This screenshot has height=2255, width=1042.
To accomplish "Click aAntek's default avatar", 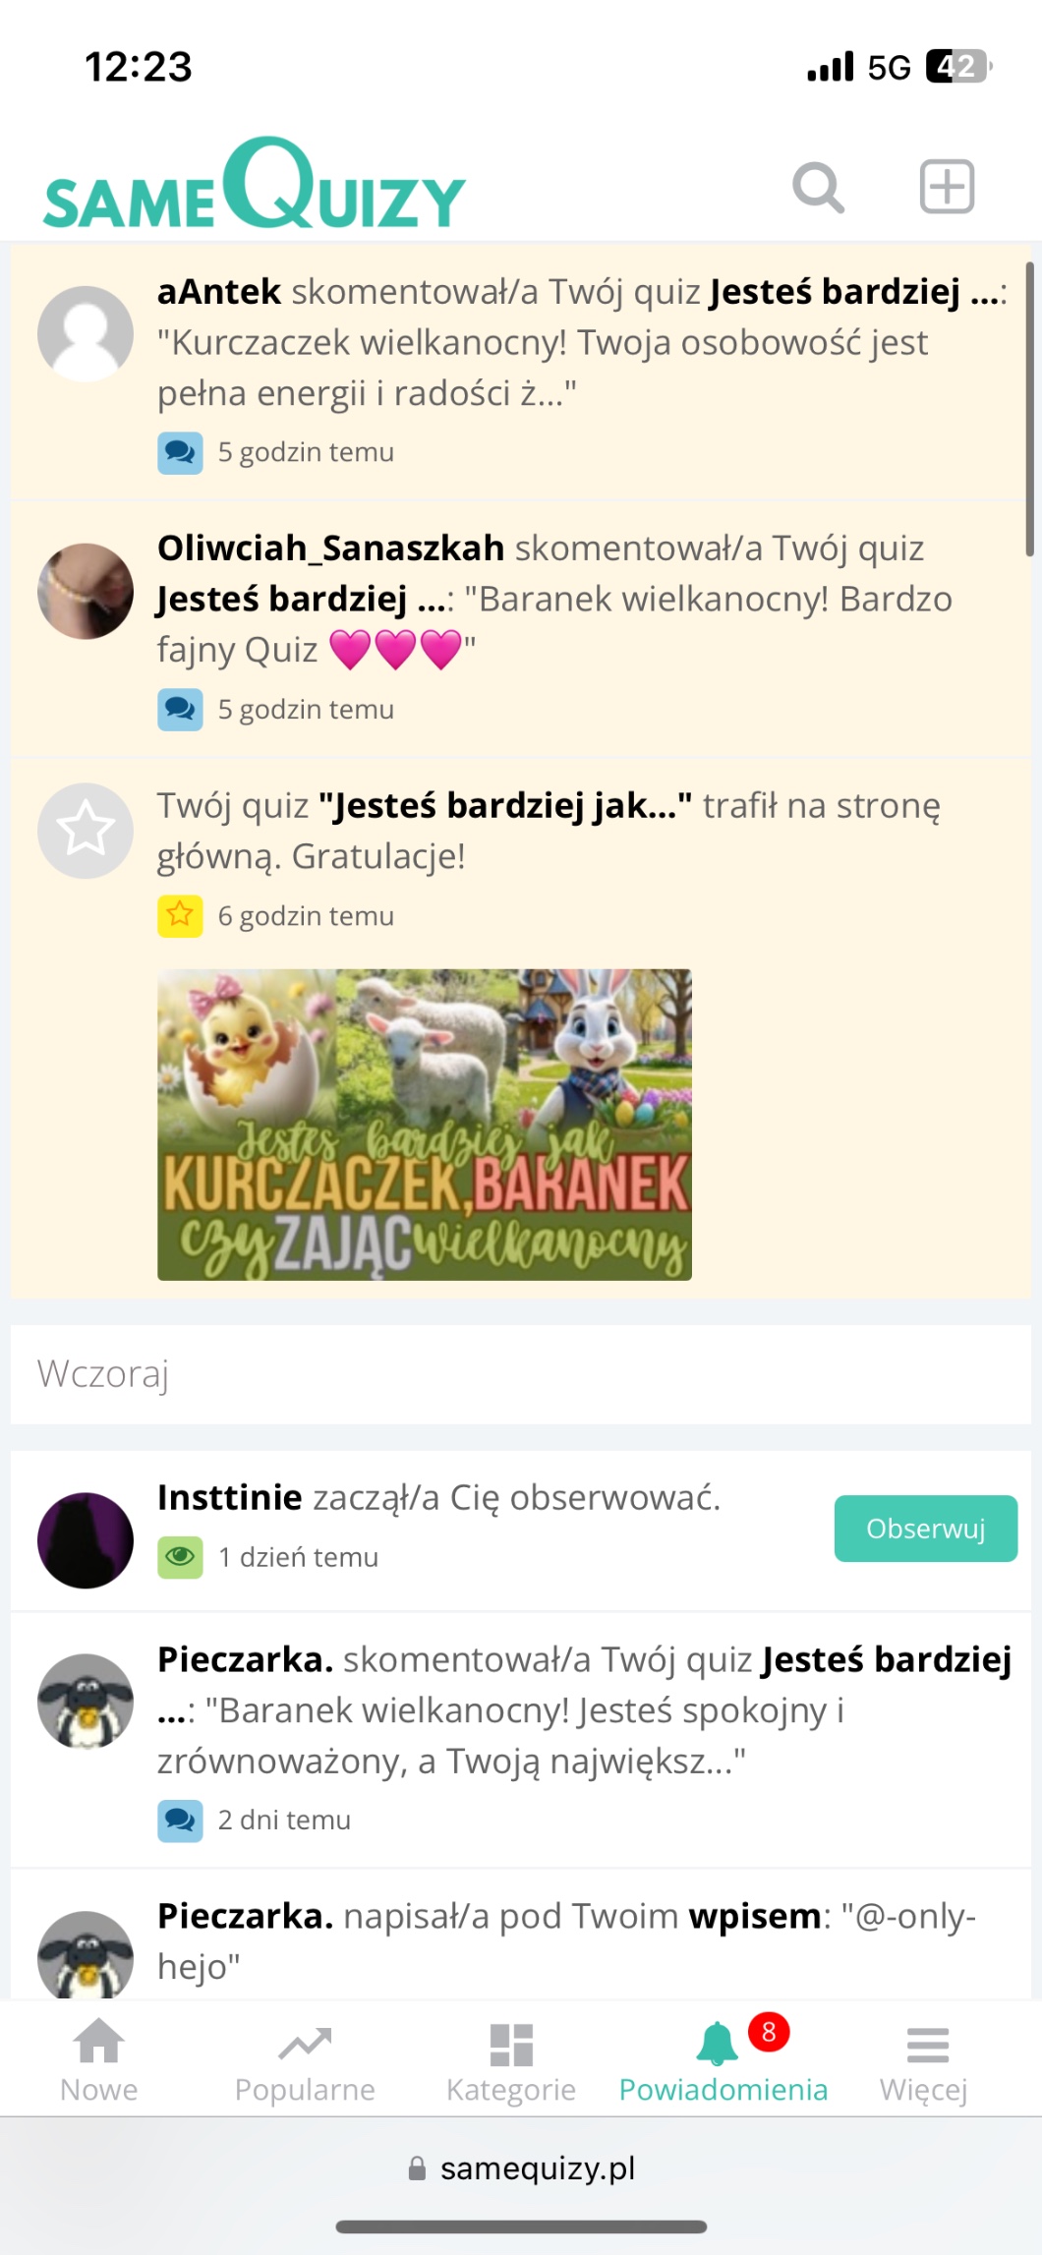I will 86,334.
